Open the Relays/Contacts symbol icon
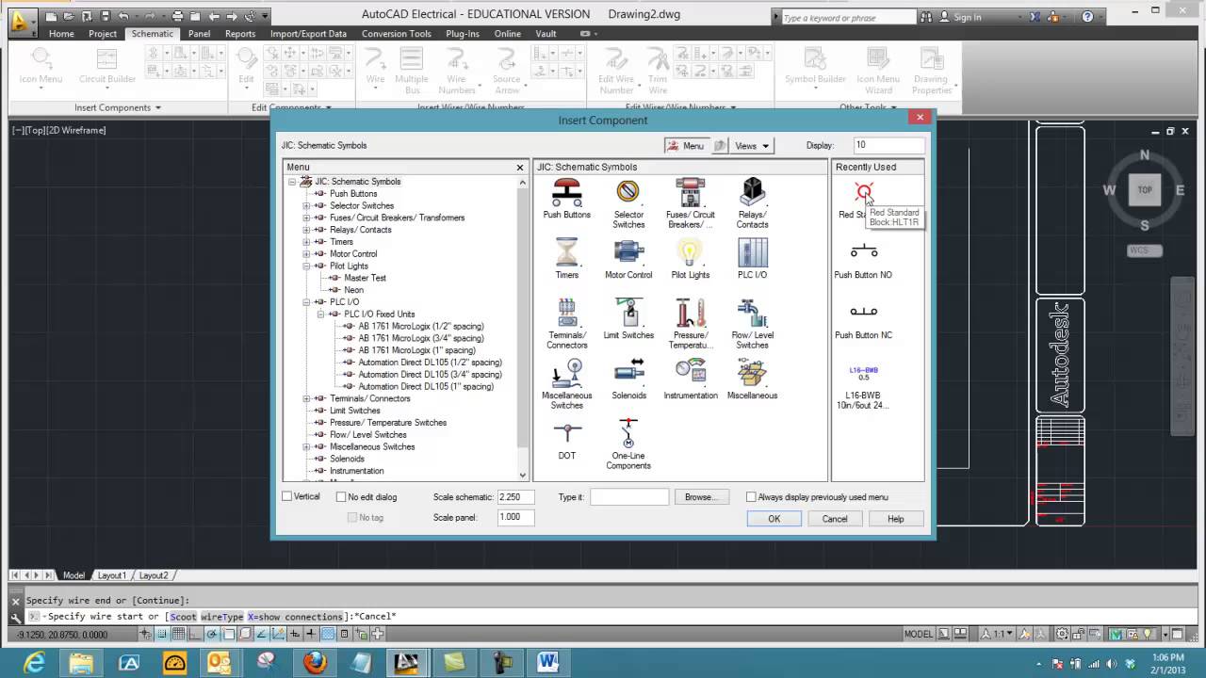The image size is (1206, 678). pyautogui.click(x=752, y=192)
